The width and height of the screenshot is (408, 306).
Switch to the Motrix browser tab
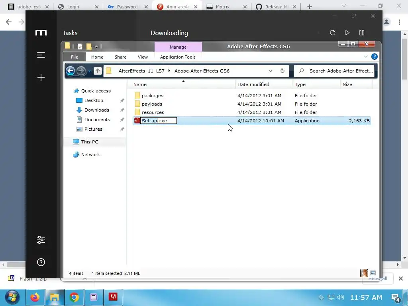226,6
